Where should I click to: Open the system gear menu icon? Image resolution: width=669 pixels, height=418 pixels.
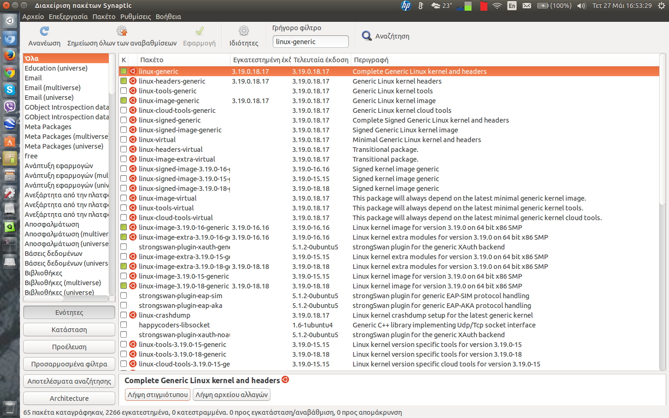tap(661, 6)
